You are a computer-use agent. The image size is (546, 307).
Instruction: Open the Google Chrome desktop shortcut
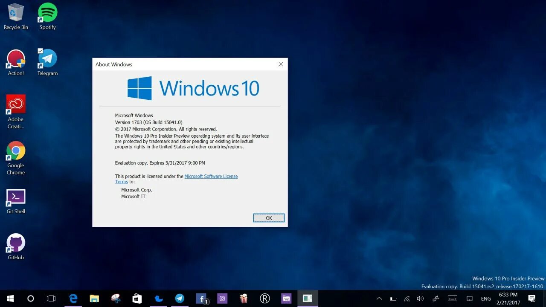[16, 158]
